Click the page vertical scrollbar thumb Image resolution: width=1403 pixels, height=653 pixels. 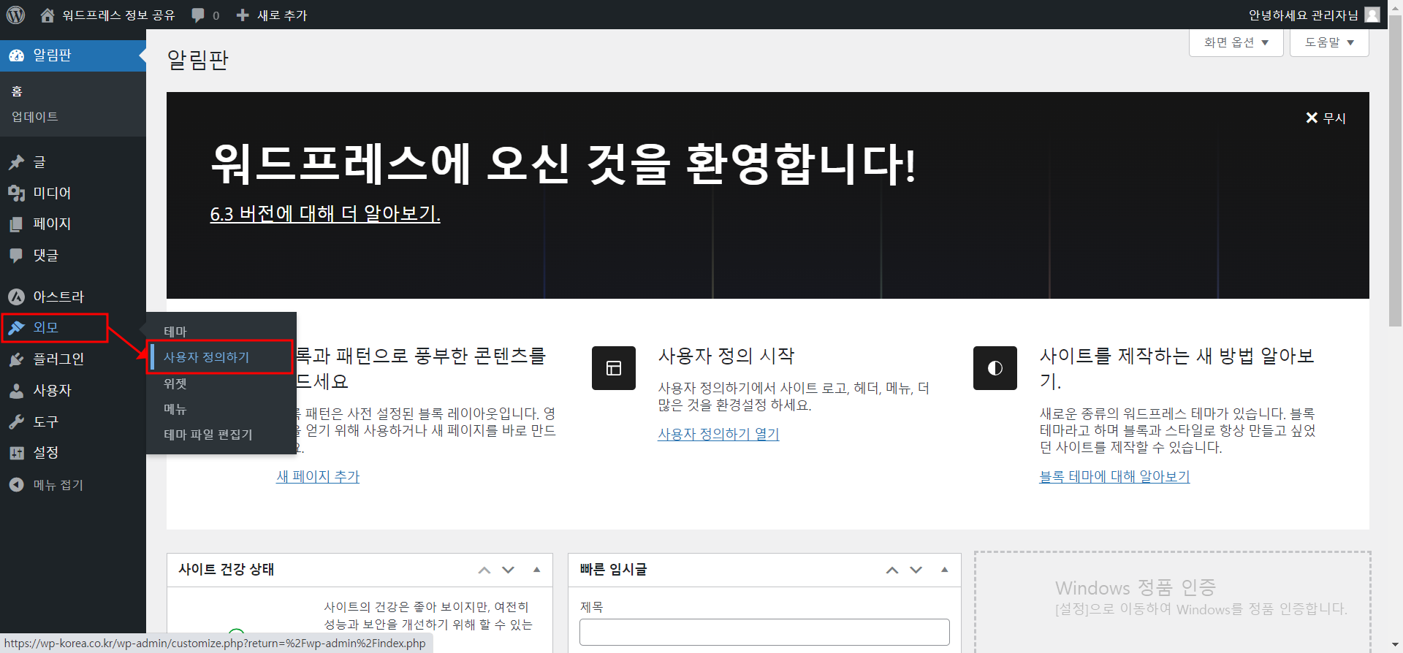[x=1395, y=172]
